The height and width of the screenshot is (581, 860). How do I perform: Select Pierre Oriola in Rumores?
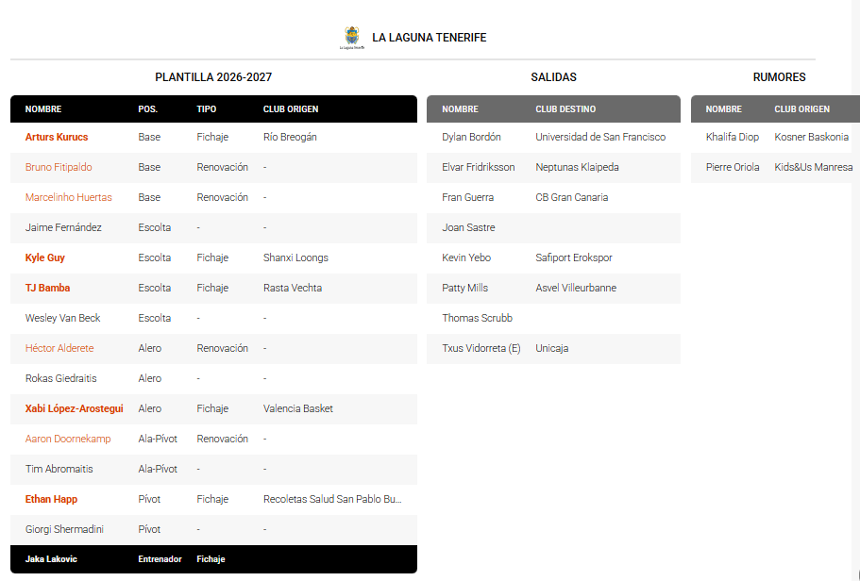733,167
